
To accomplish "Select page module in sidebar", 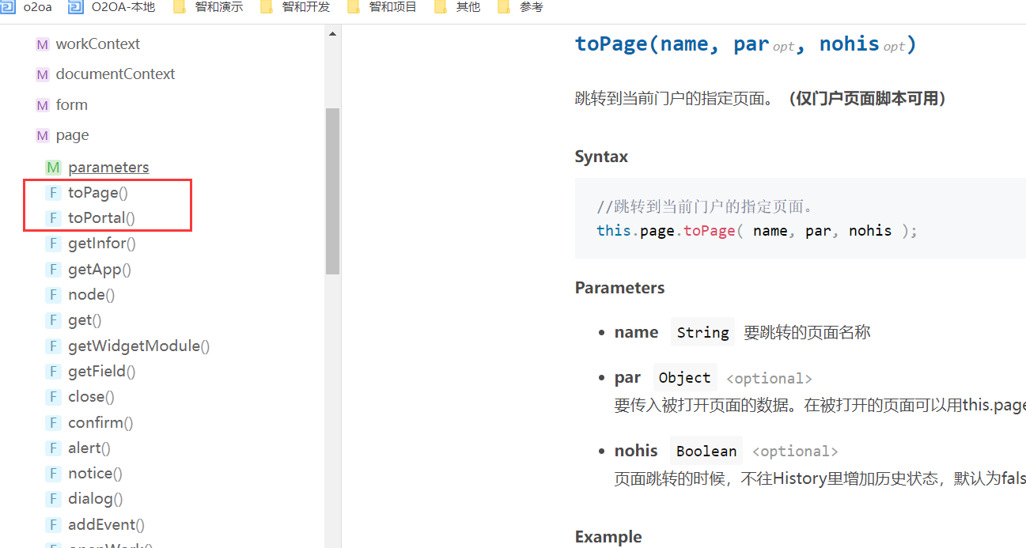I will [72, 135].
